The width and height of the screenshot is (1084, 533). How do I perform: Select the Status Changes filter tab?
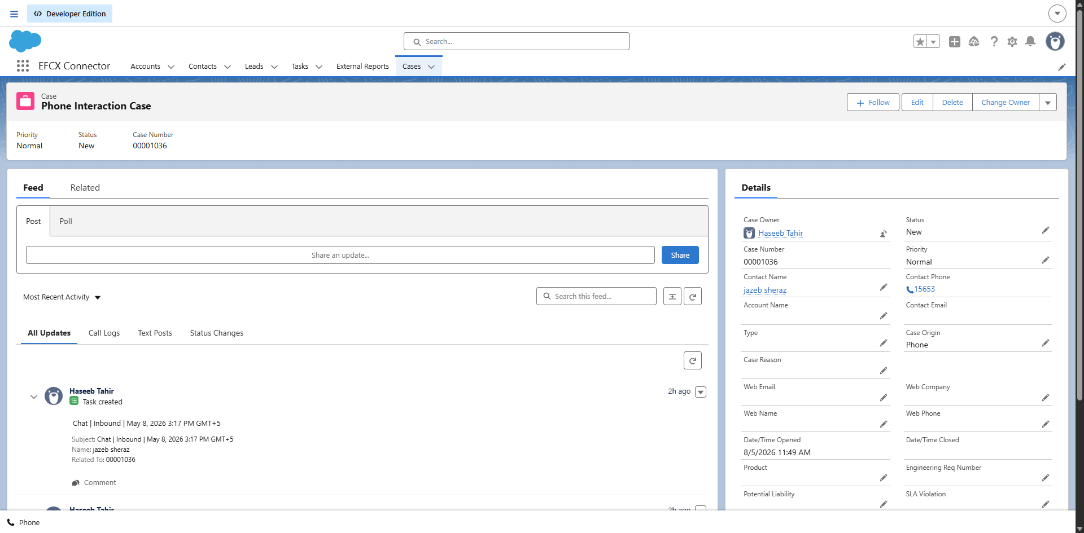coord(217,333)
